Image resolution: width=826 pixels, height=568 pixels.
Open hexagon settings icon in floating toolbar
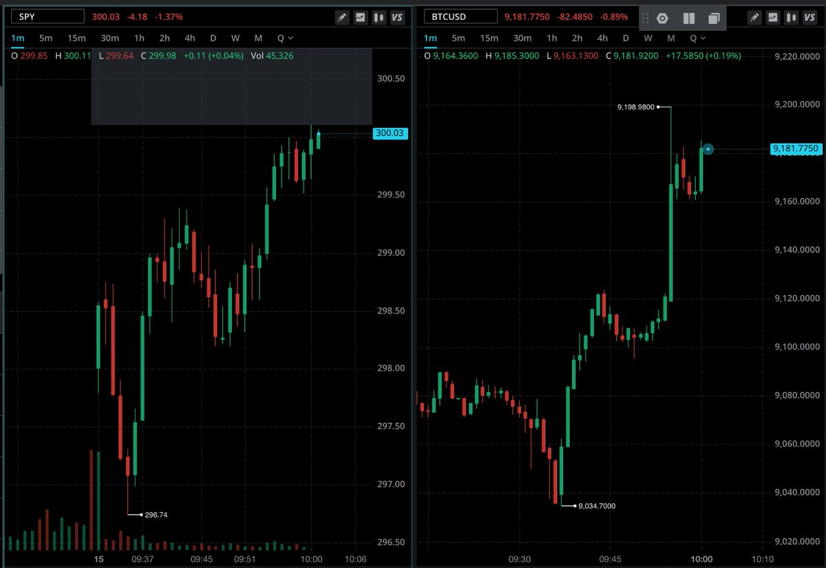[x=662, y=19]
